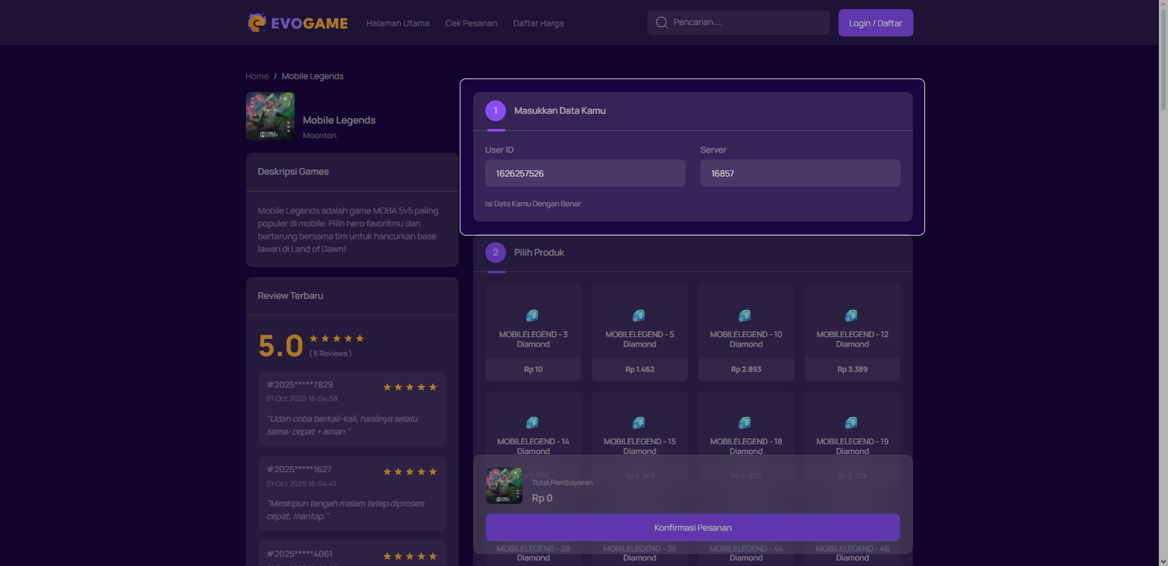Click step 2 circle of Pilih Produk
The image size is (1168, 566).
pyautogui.click(x=496, y=253)
